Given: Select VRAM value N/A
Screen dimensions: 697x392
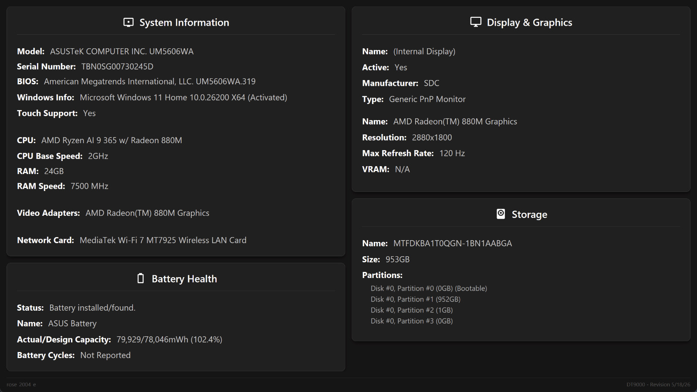Looking at the screenshot, I should click(403, 169).
